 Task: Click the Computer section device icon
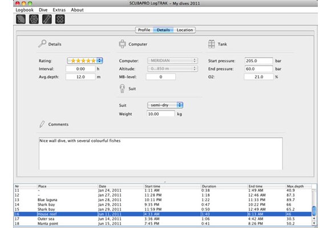coord(123,44)
